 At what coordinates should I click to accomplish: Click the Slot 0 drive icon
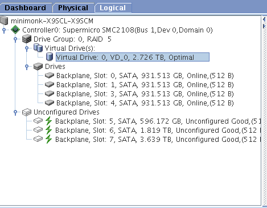point(50,75)
